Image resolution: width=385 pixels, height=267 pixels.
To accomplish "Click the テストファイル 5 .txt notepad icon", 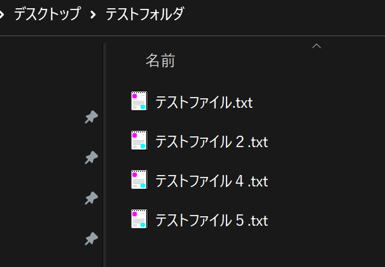I will [x=139, y=219].
